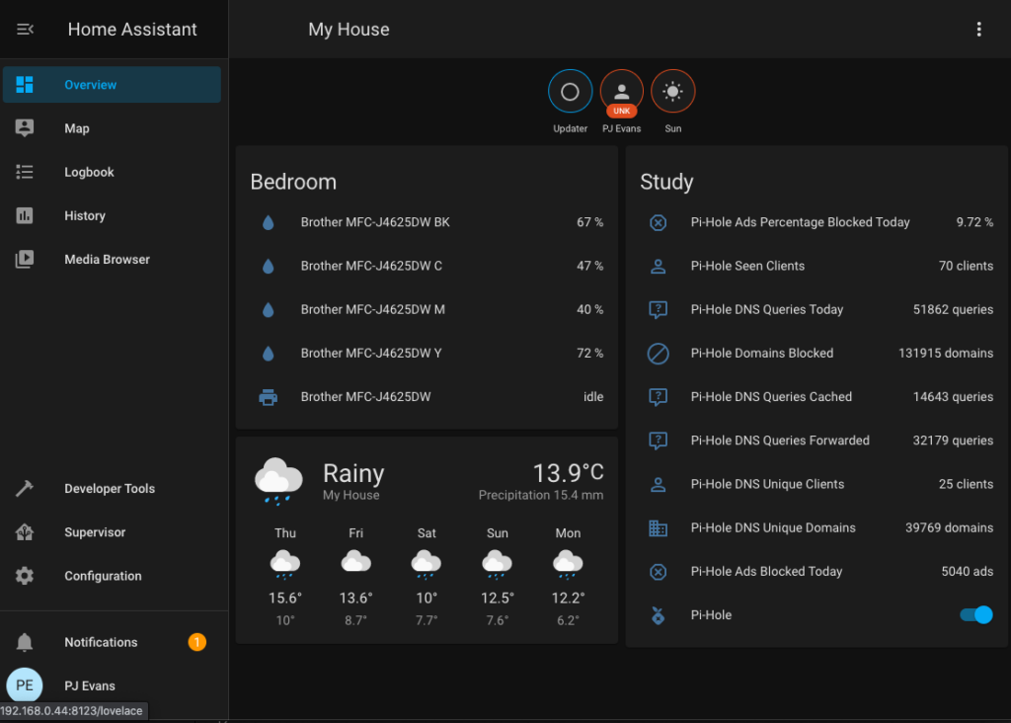Click the Developer Tools hammer icon
The image size is (1011, 723).
tap(25, 489)
